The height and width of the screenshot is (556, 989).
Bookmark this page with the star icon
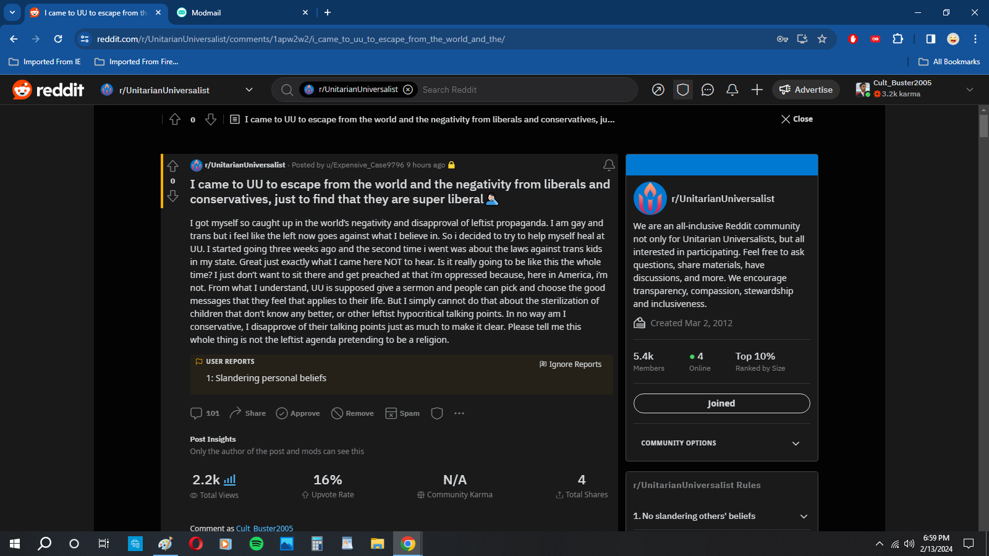pyautogui.click(x=822, y=39)
